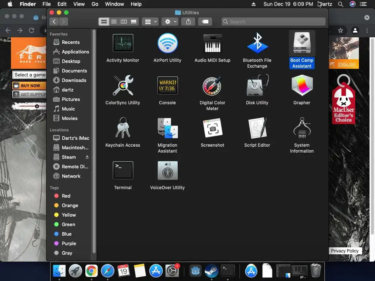Select the Terminal app icon
The height and width of the screenshot is (281, 375).
(123, 170)
